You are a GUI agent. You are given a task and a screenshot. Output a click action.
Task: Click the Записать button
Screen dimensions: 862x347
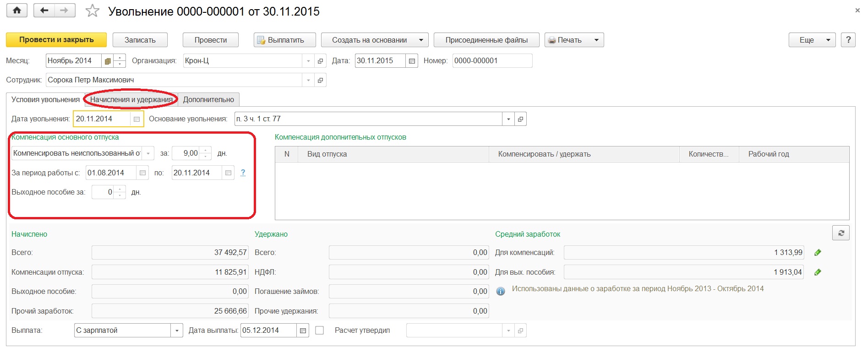140,40
